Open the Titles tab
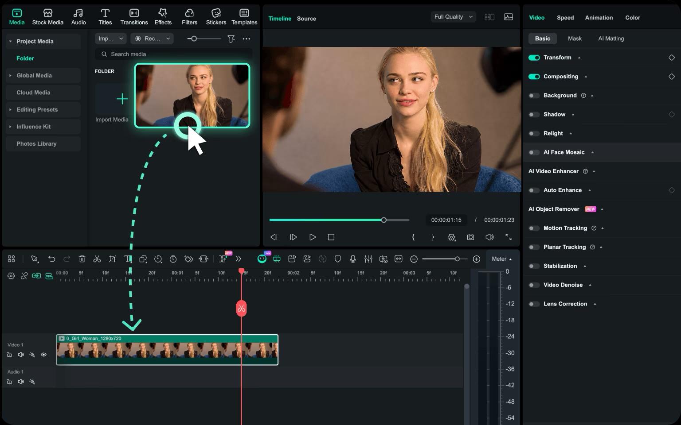 105,17
